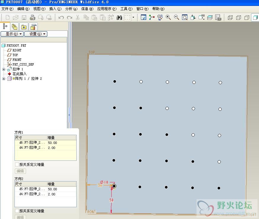This screenshot has height=219, width=259.
Task: Click the 编辑 button under 方向1
Action: point(20,171)
